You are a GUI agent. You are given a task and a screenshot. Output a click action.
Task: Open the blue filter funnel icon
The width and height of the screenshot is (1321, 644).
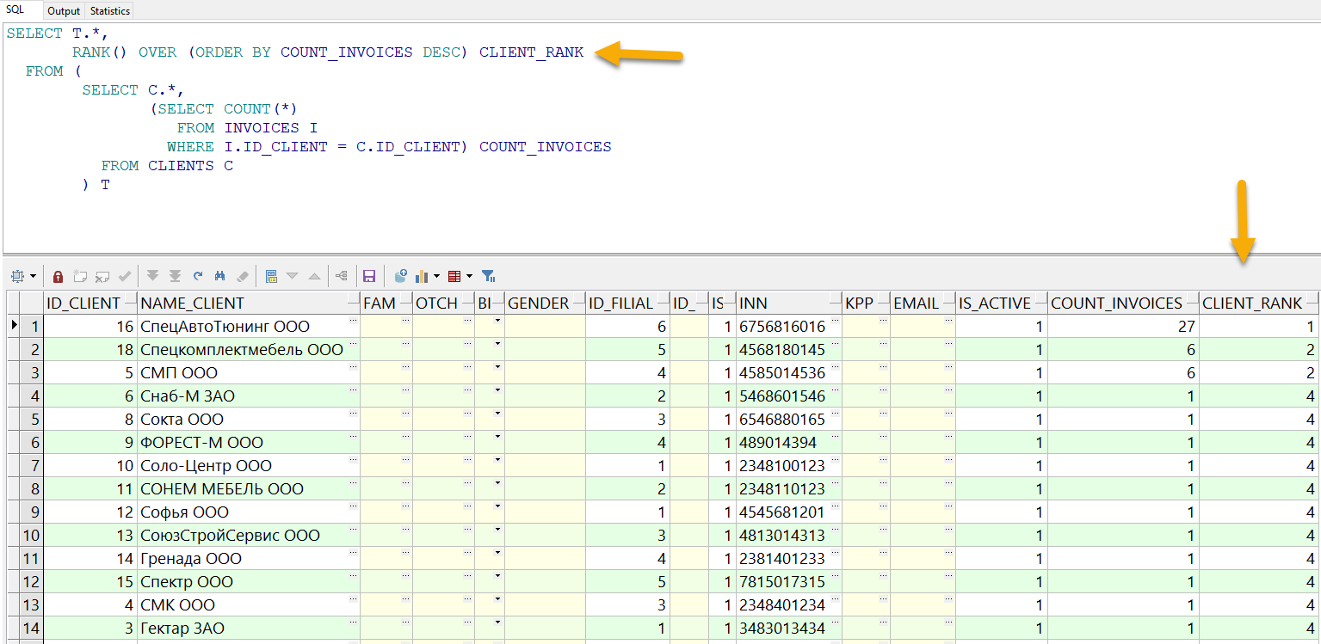click(x=491, y=275)
